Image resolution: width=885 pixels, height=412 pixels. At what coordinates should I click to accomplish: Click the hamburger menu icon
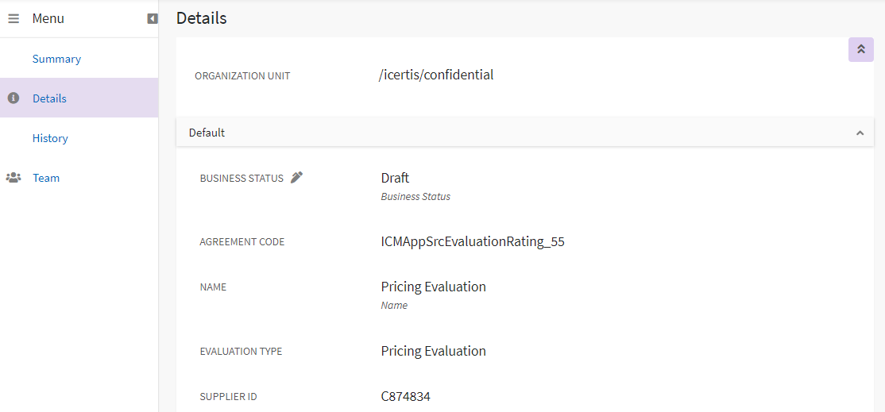click(x=14, y=18)
